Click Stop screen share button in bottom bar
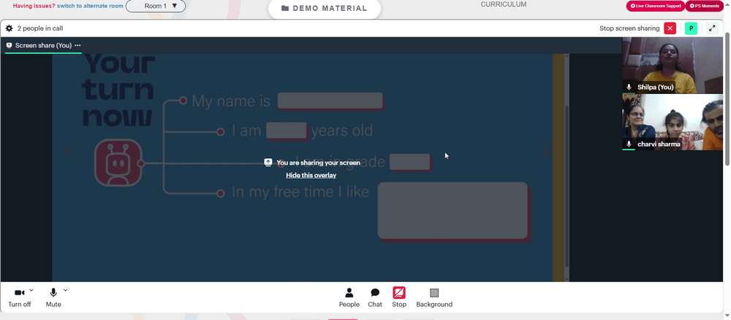This screenshot has height=320, width=731. coord(399,297)
